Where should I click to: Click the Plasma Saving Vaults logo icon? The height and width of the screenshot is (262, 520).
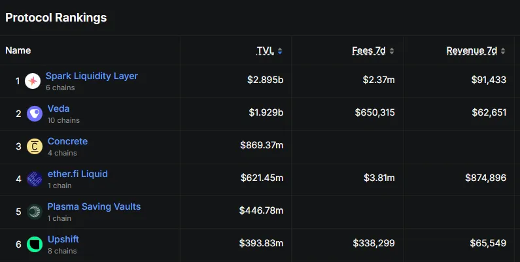(35, 212)
